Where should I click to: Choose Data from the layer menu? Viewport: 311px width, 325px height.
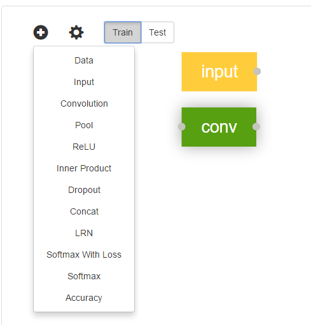(x=84, y=60)
